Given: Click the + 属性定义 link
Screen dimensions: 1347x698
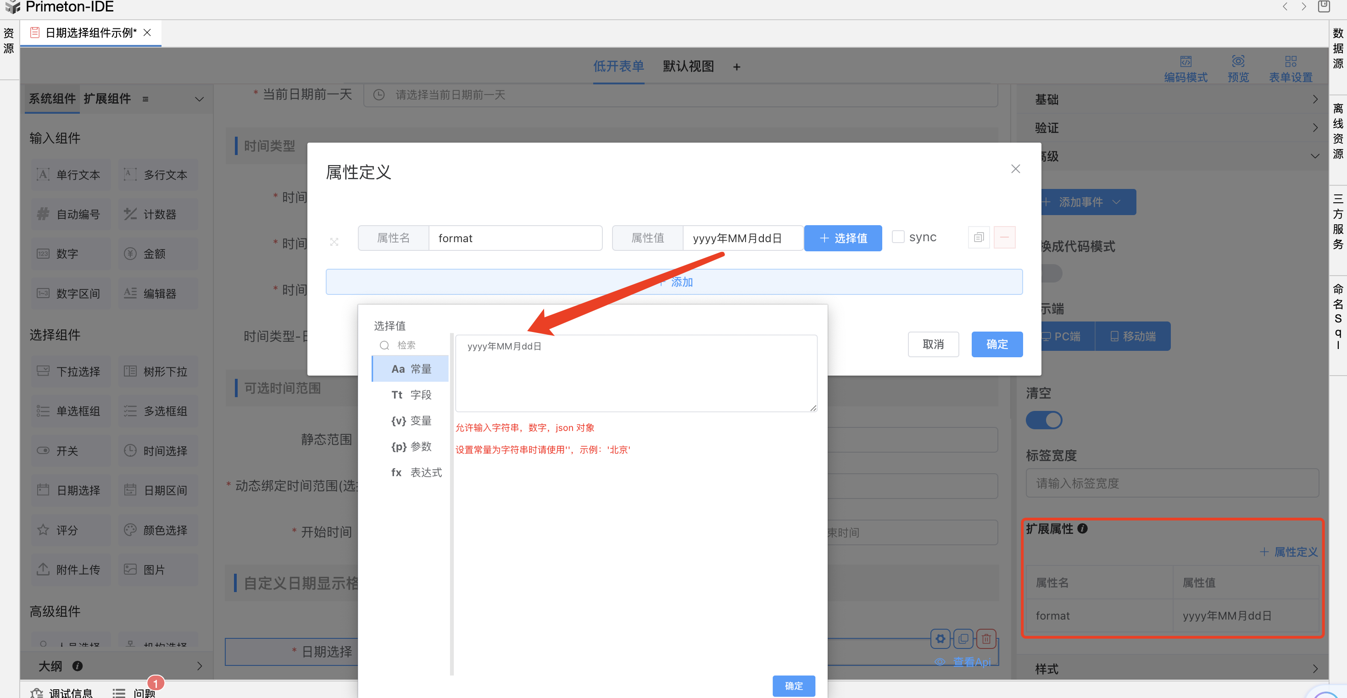Looking at the screenshot, I should 1289,552.
